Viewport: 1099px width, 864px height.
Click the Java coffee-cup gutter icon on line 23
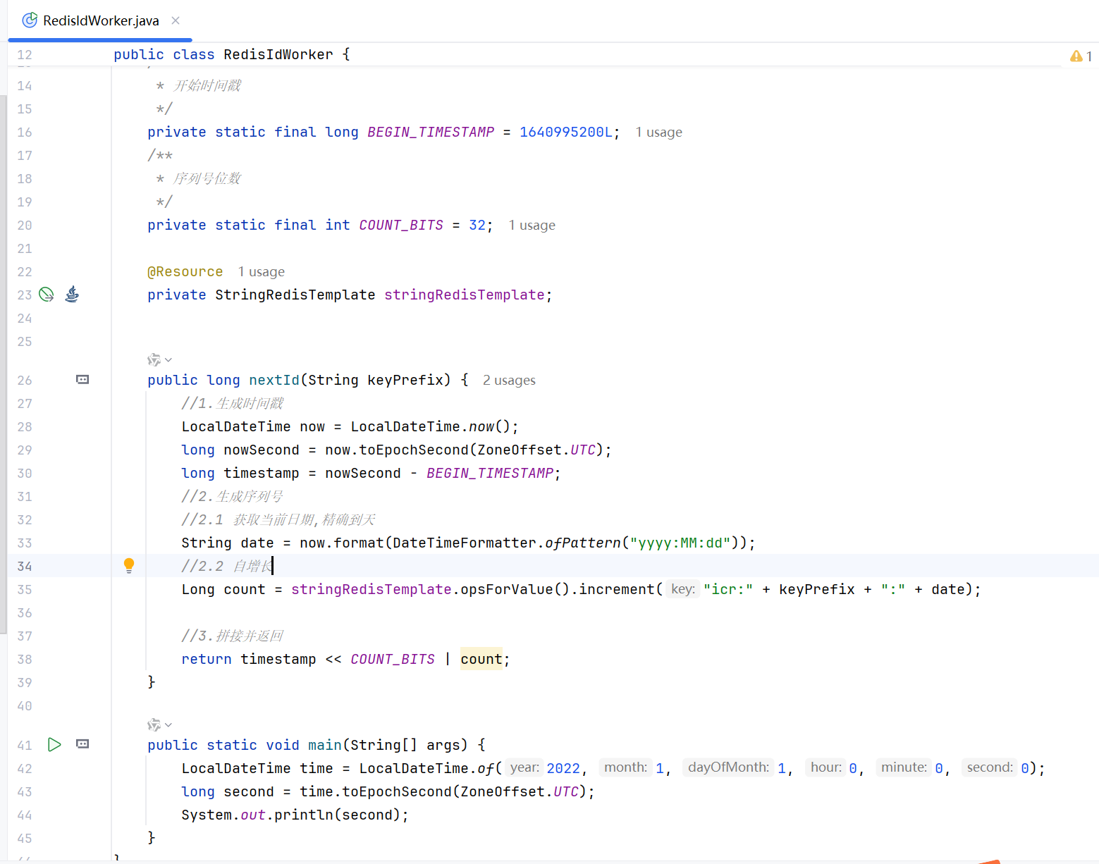(72, 295)
